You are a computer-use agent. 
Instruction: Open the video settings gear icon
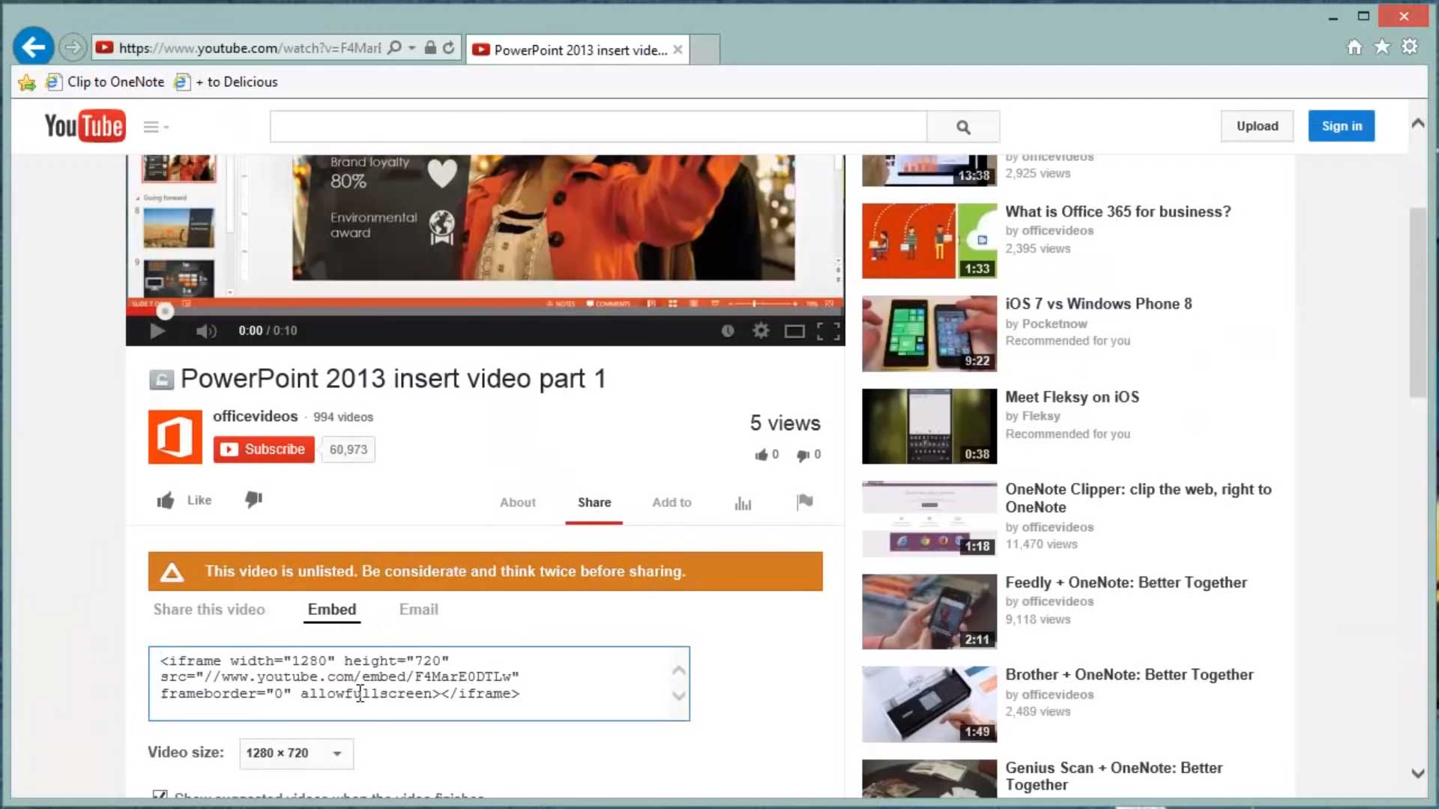click(x=761, y=330)
